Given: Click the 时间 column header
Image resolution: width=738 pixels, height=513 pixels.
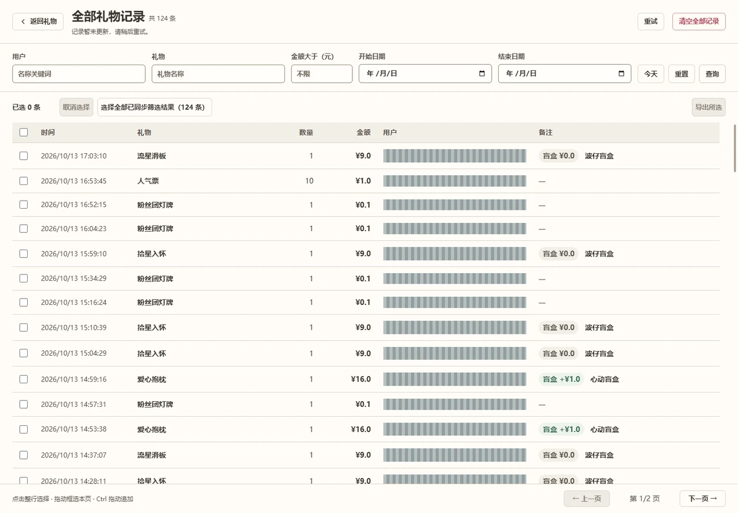Looking at the screenshot, I should click(x=48, y=133).
